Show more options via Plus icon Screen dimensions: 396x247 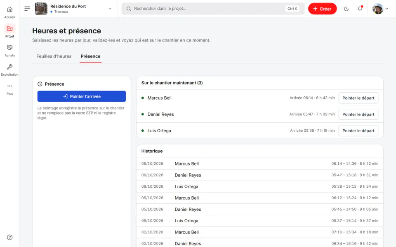click(9, 86)
